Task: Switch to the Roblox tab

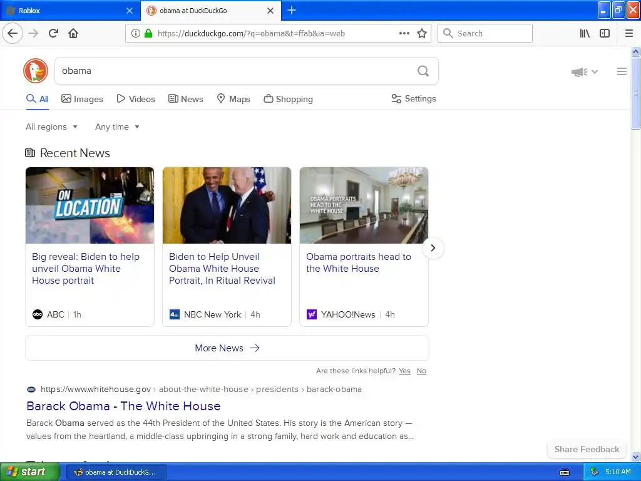Action: (x=70, y=11)
